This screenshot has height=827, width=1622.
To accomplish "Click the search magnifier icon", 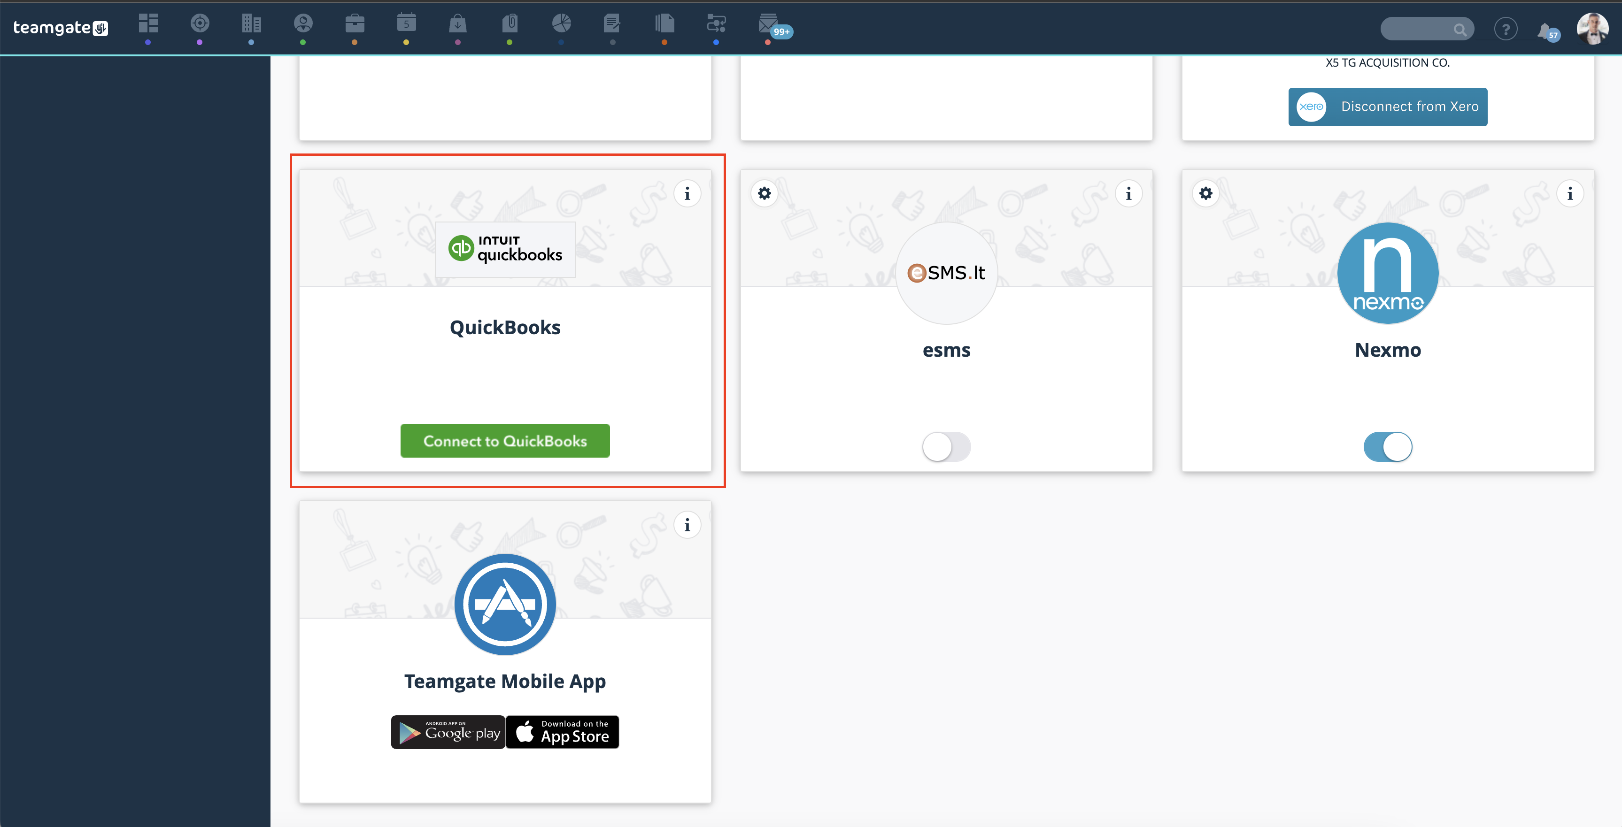I will (x=1460, y=29).
